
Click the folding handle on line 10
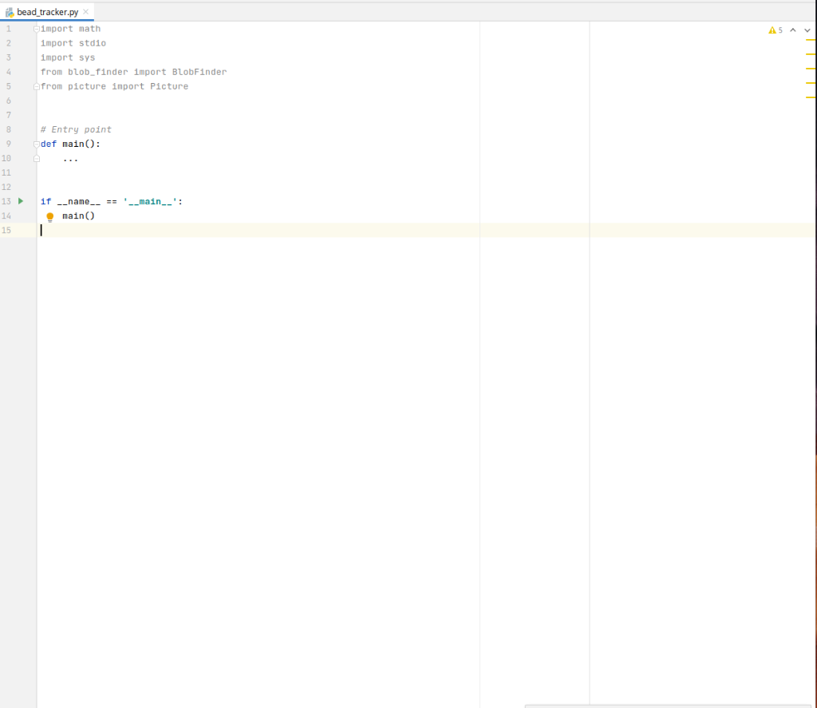coord(35,158)
